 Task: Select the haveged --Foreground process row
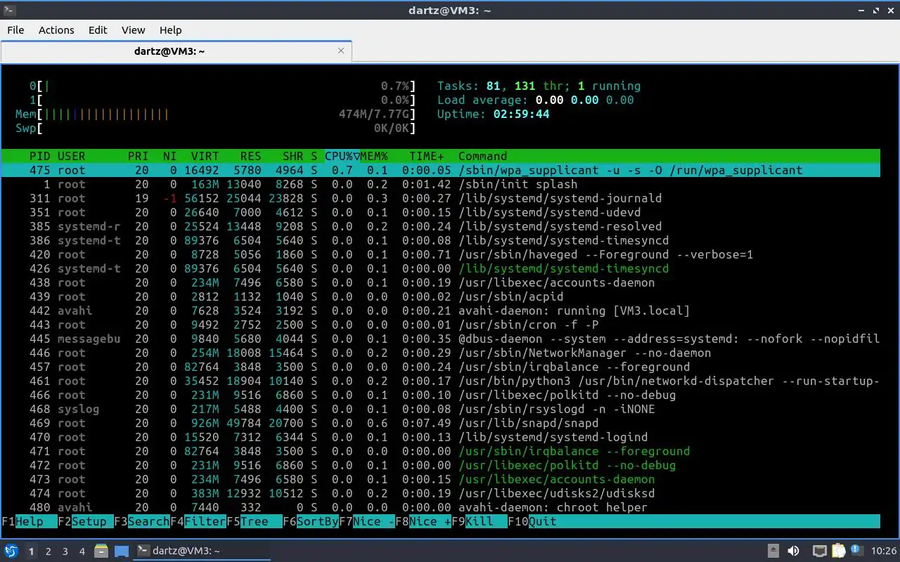tap(440, 254)
